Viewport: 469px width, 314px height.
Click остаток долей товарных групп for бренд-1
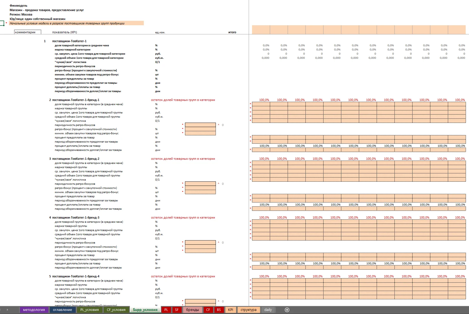183,100
